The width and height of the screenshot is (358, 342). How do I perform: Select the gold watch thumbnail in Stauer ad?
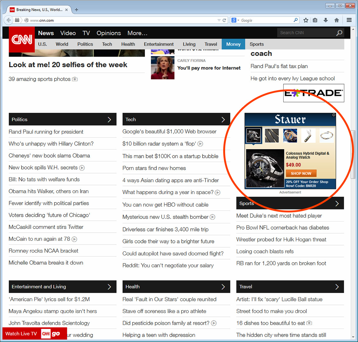[290, 135]
